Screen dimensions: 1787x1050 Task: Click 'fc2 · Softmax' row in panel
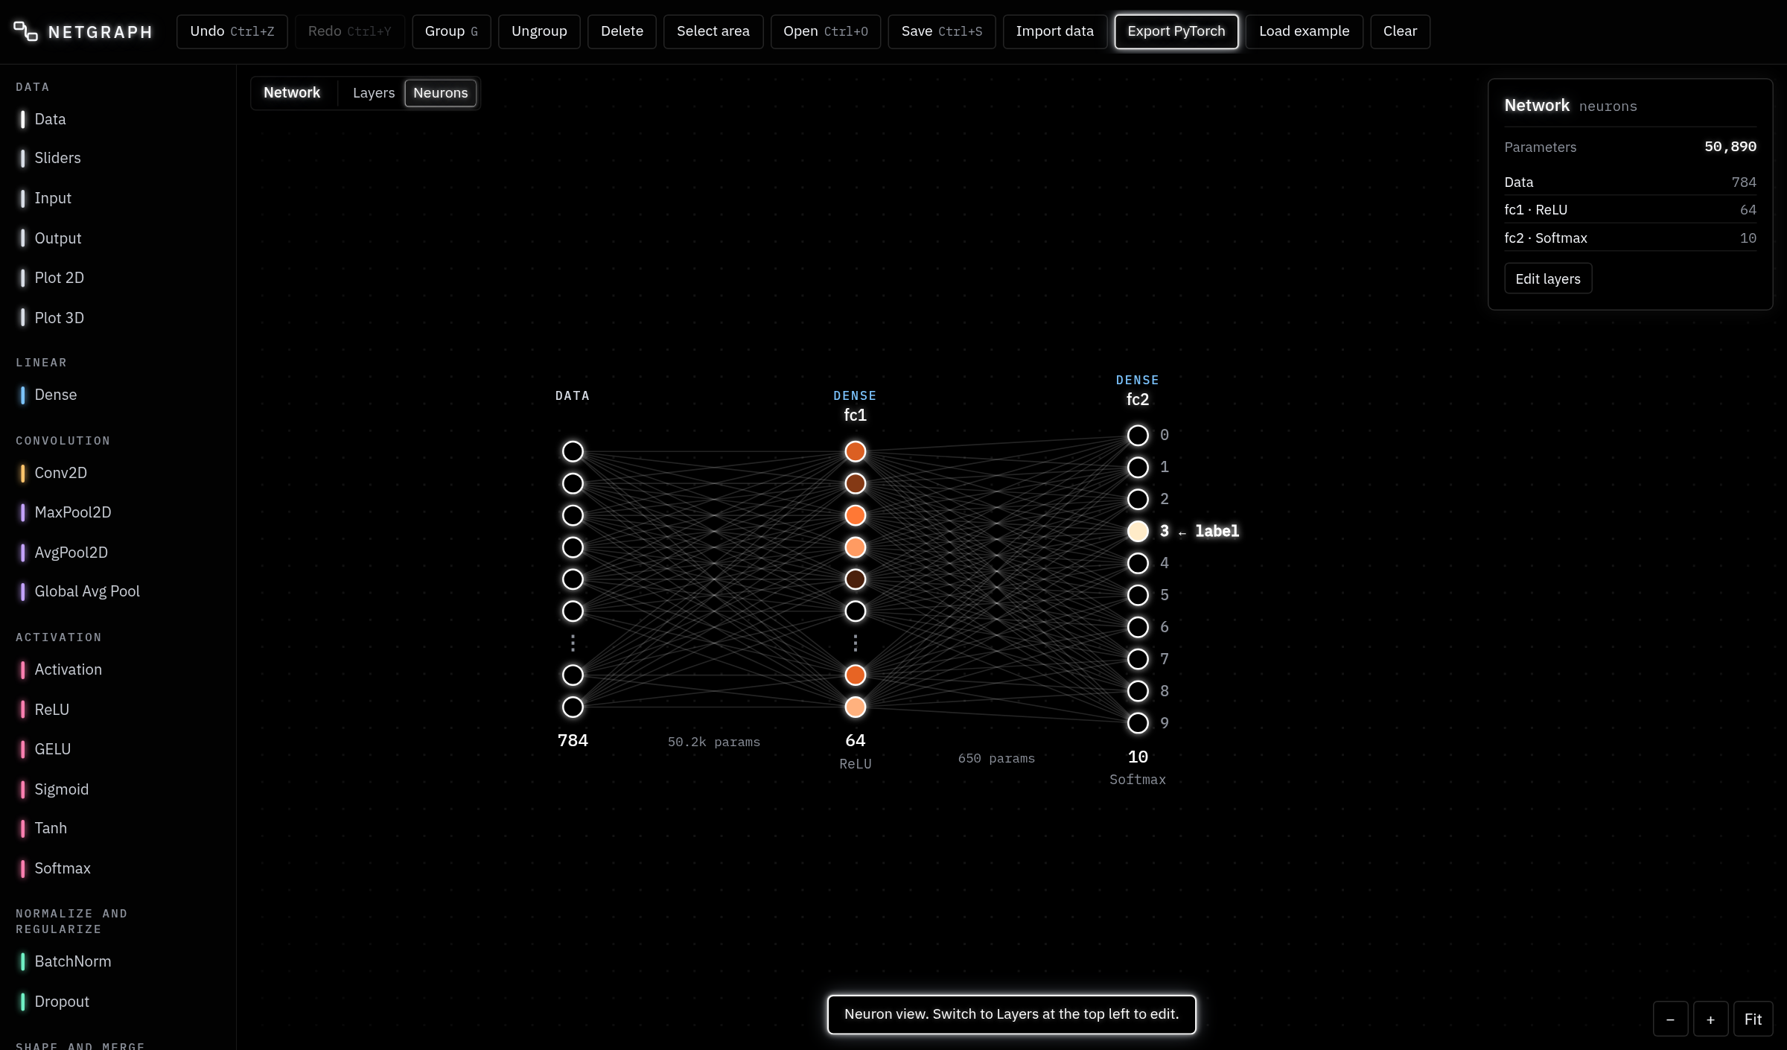(1630, 238)
